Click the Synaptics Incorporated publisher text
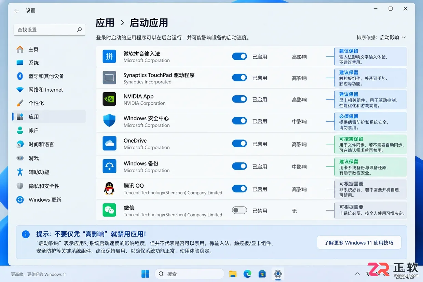423x282 pixels. coord(148,82)
